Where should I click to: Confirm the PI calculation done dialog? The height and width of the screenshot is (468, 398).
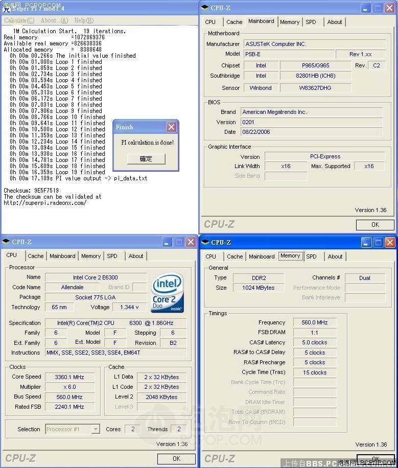[x=146, y=159]
